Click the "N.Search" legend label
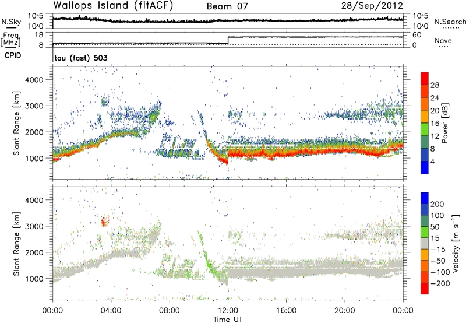 point(450,22)
